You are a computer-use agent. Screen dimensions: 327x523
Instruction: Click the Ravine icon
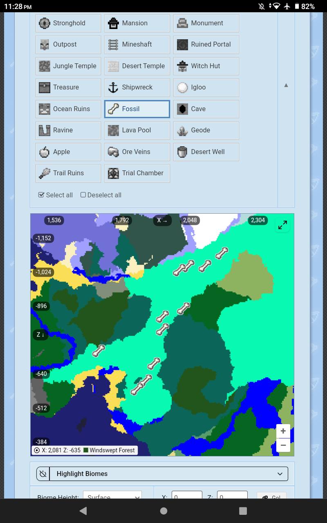click(x=44, y=130)
